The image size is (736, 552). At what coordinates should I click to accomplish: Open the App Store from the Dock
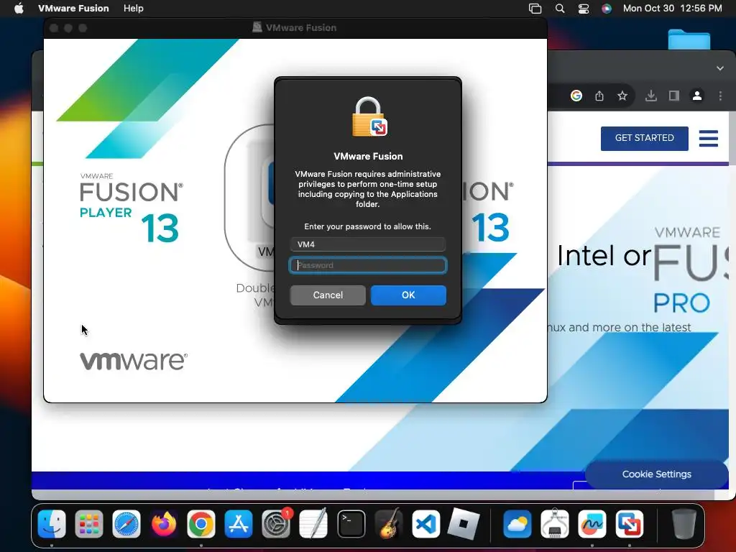[x=239, y=524]
